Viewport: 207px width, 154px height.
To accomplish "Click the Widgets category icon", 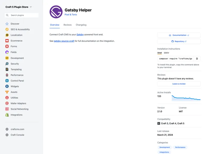I will click(x=7, y=86).
